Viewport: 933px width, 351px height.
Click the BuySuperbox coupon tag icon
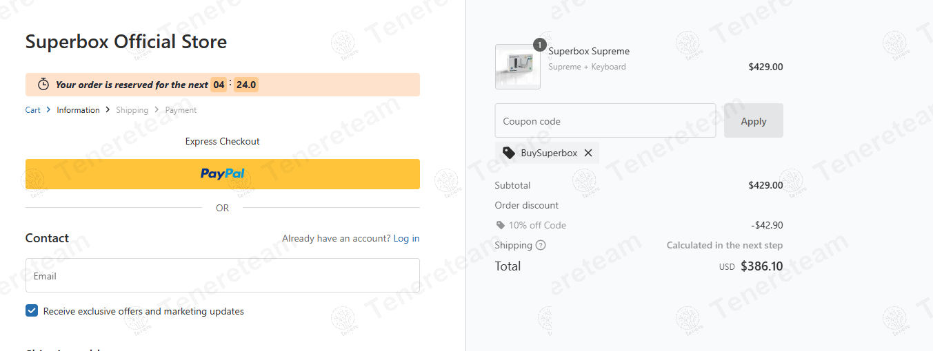pos(509,153)
